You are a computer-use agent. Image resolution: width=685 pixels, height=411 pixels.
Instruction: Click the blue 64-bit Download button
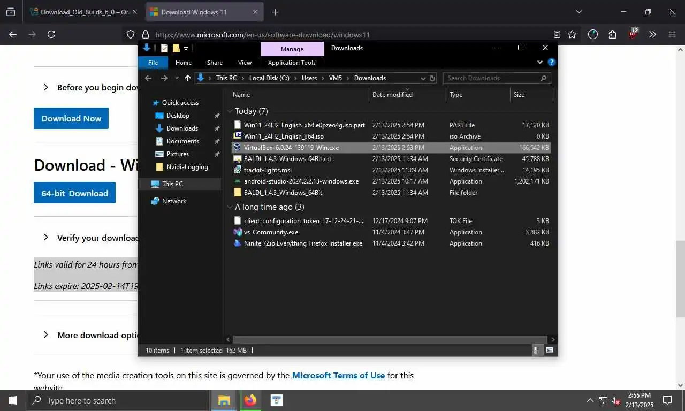(74, 193)
